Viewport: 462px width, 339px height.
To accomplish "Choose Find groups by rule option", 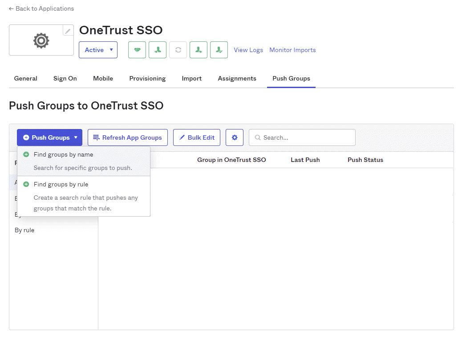I will [x=84, y=196].
